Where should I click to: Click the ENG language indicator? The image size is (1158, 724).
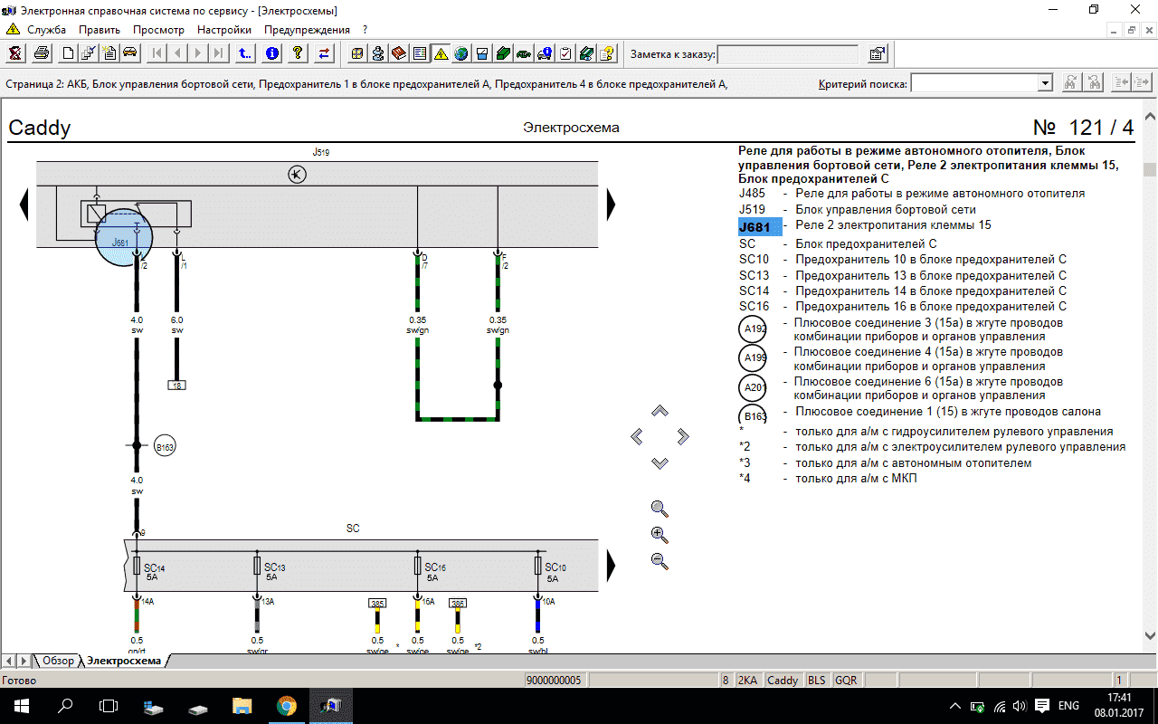(x=1068, y=705)
